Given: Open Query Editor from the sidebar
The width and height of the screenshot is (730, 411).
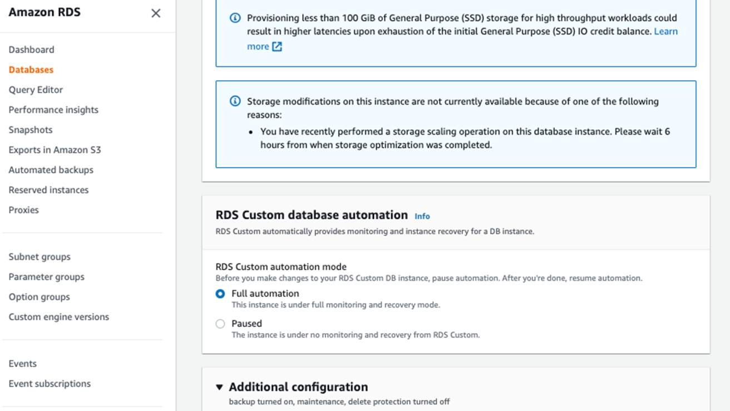Looking at the screenshot, I should coord(36,90).
